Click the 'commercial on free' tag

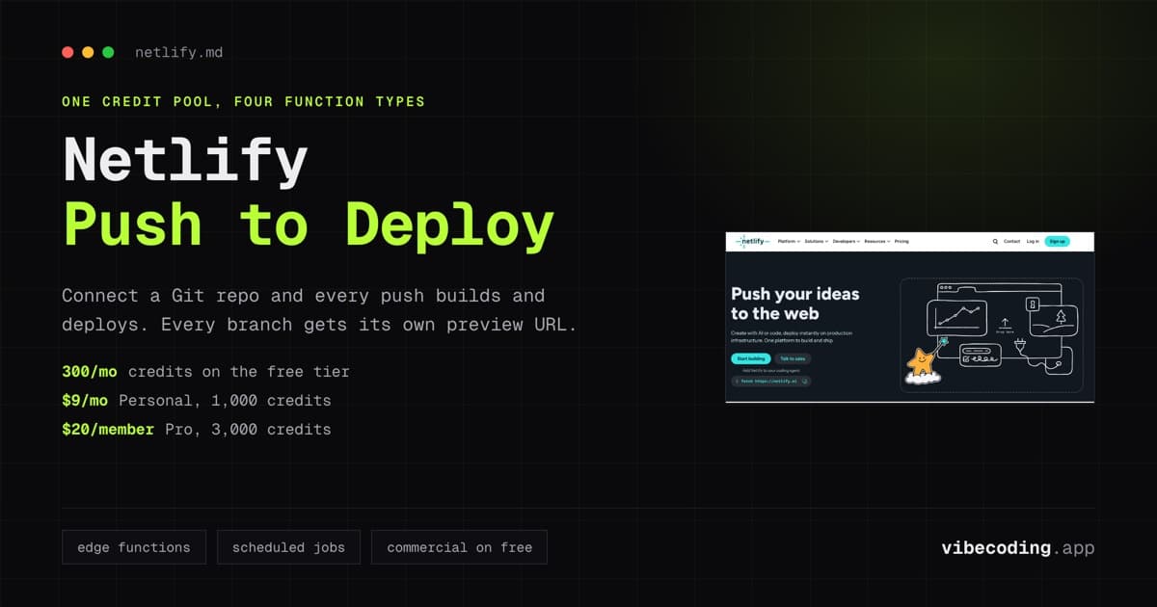[x=459, y=547]
